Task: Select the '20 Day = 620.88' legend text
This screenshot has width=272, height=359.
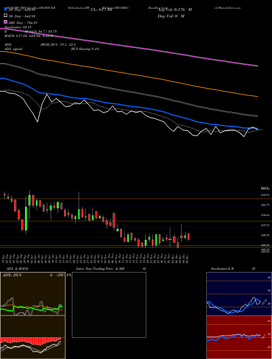Action: click(x=22, y=10)
